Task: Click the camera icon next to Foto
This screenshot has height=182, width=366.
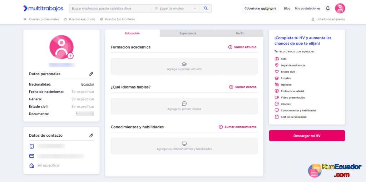Action: click(x=277, y=59)
